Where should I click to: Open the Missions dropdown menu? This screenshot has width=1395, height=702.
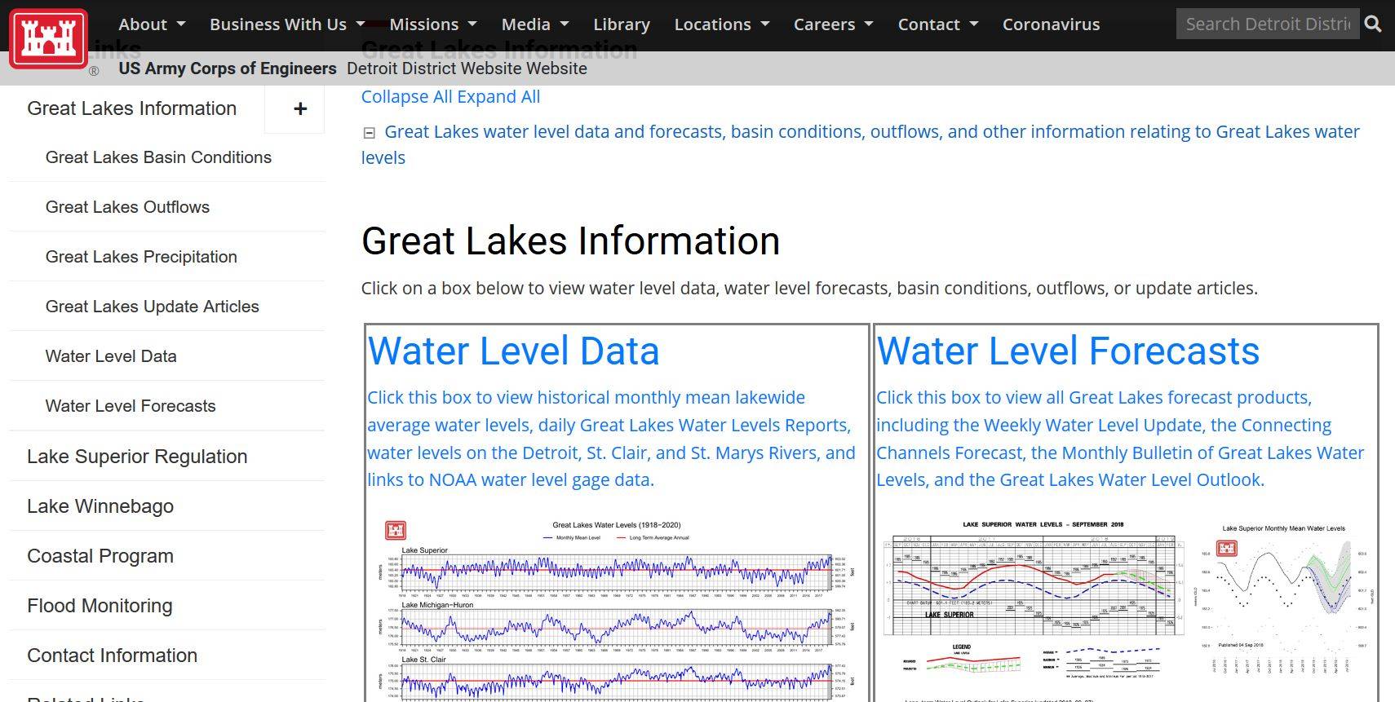tap(432, 24)
